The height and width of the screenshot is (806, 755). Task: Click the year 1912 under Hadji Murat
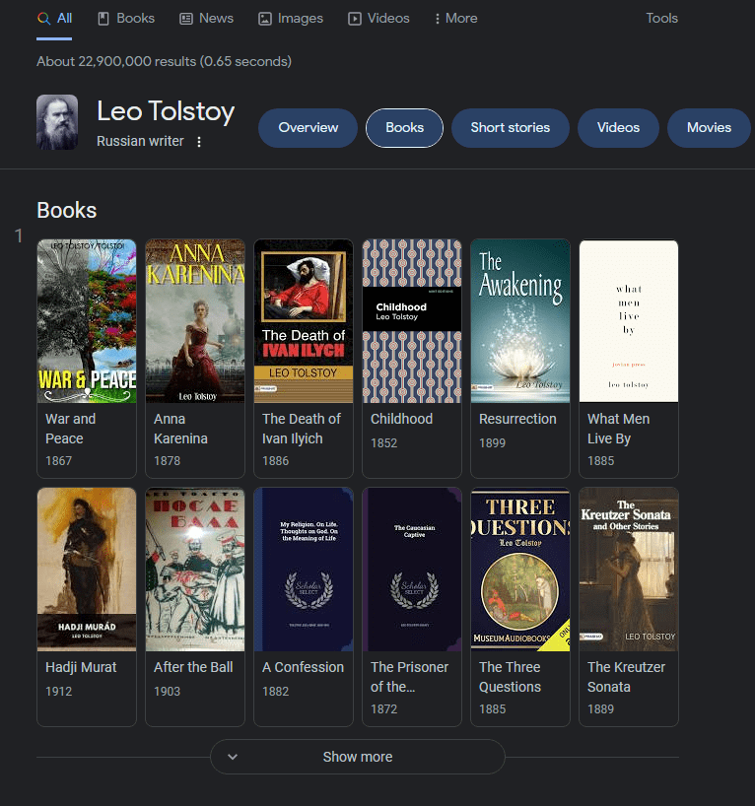pos(58,692)
